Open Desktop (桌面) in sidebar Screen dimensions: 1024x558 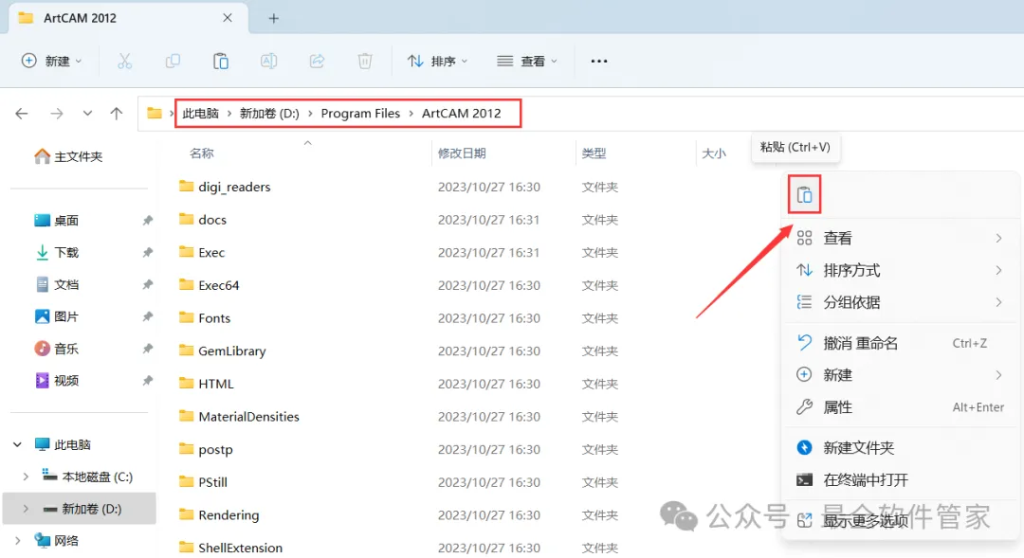57,221
